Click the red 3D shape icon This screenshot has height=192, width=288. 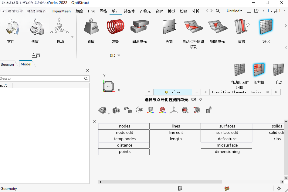[x=197, y=110]
